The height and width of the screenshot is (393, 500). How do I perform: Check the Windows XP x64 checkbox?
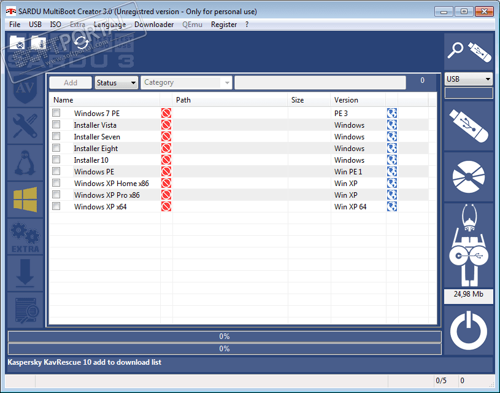(56, 206)
